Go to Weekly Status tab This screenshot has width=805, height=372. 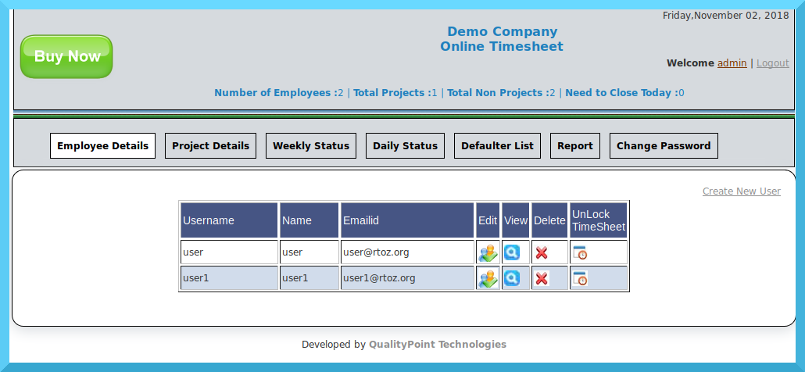click(x=311, y=145)
